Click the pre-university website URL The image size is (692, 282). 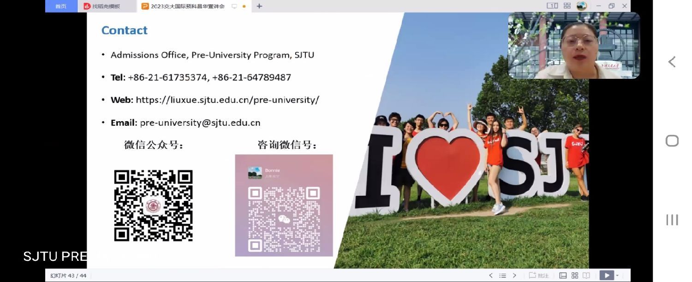pos(227,100)
